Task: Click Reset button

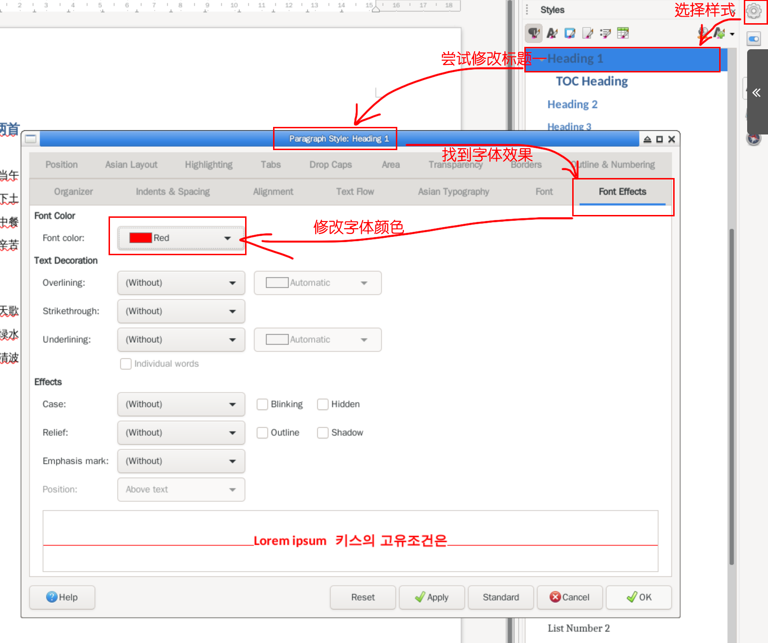Action: [363, 598]
